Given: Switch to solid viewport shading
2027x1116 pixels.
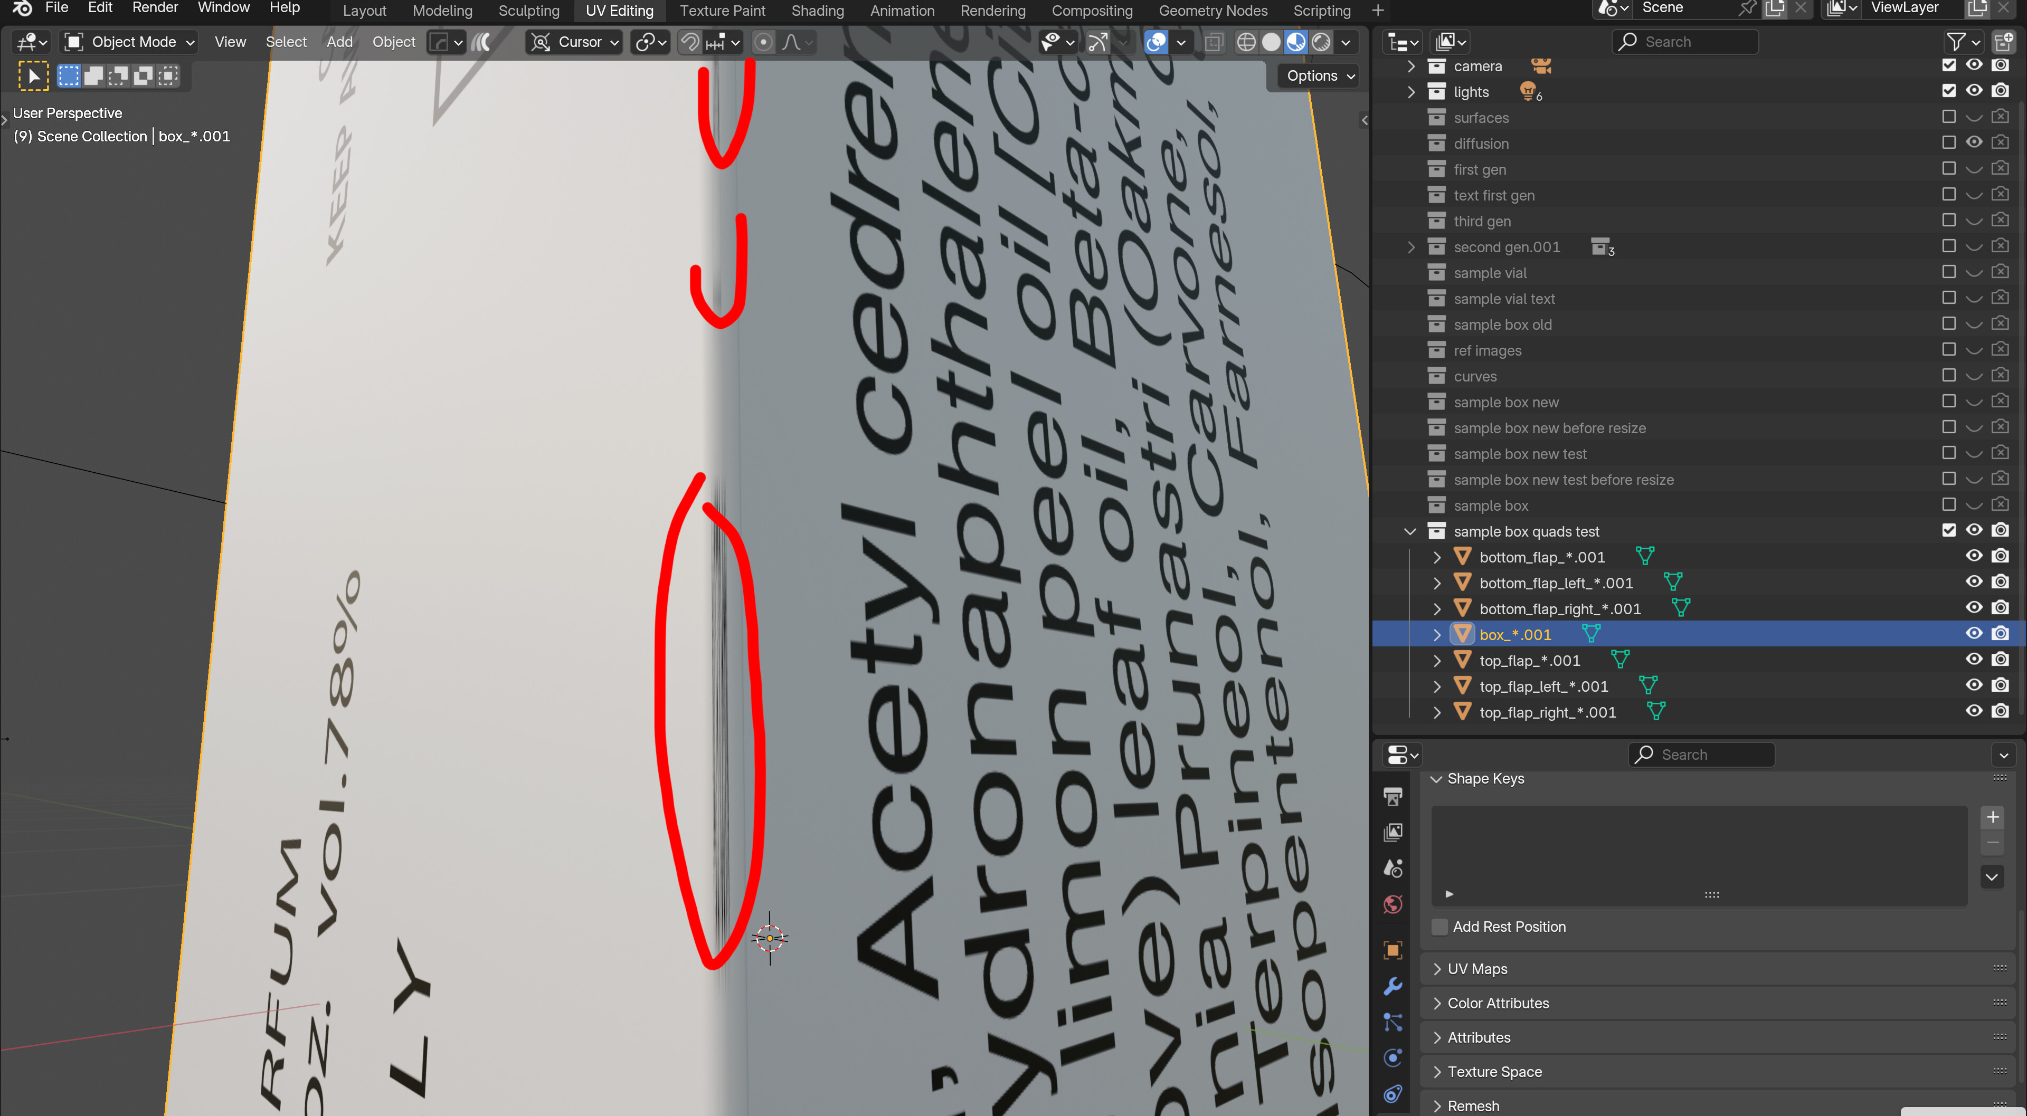Looking at the screenshot, I should (x=1271, y=42).
